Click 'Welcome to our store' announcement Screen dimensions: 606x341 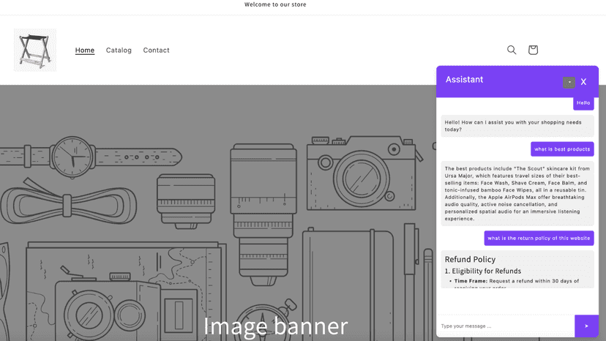tap(275, 4)
